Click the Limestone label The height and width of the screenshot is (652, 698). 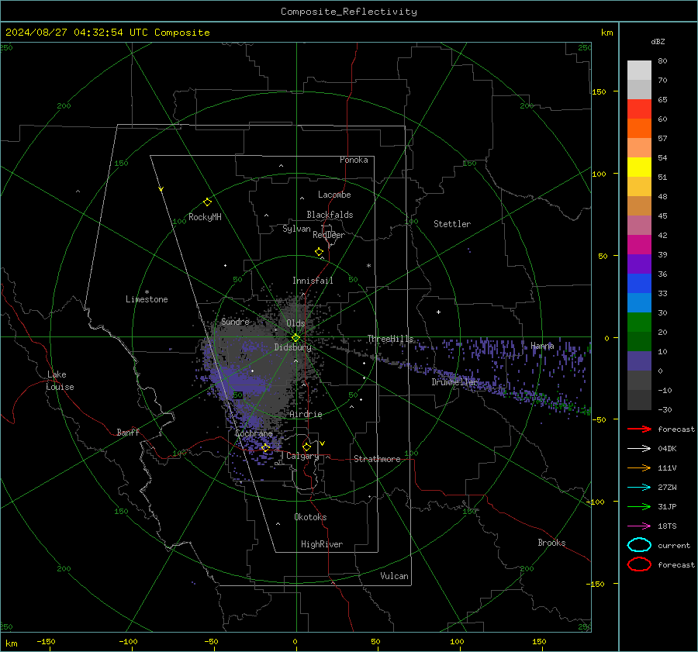click(147, 299)
